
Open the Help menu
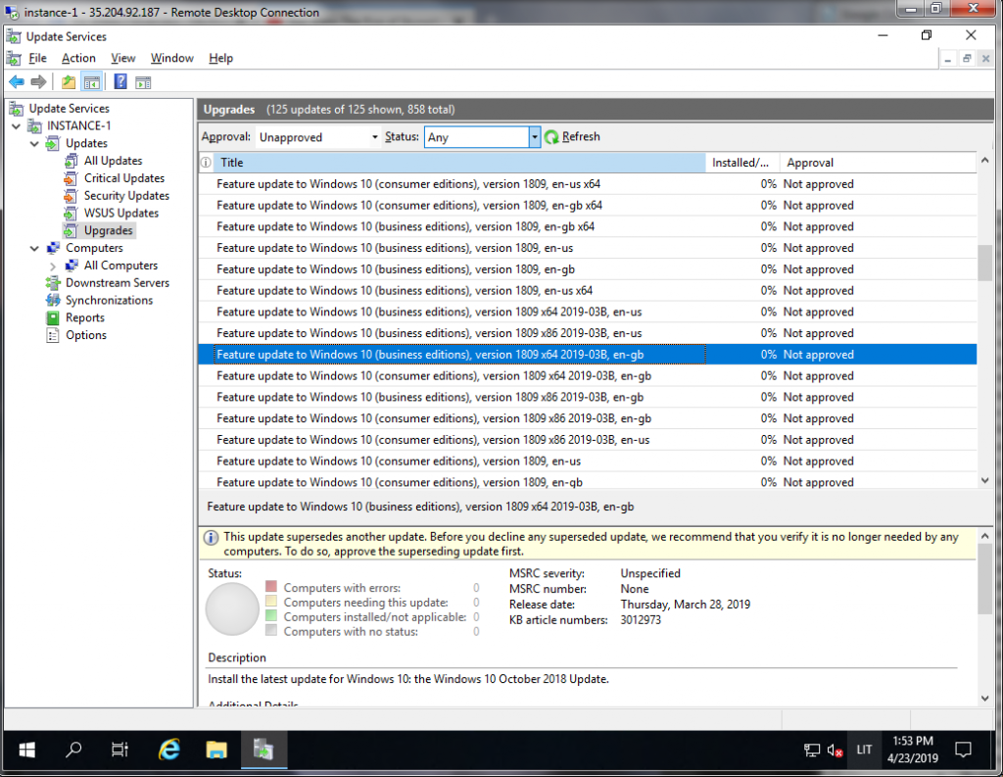(x=220, y=58)
